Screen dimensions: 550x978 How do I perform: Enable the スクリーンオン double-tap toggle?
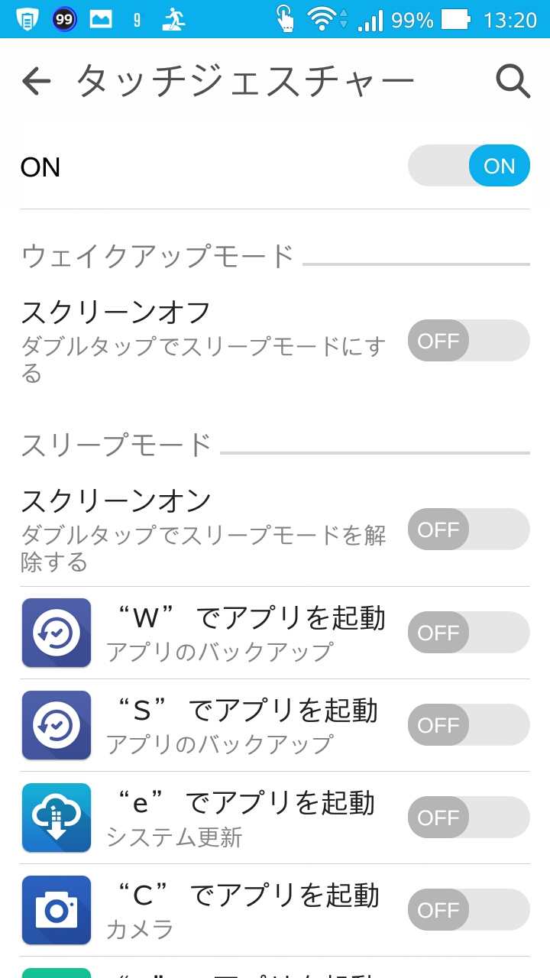pyautogui.click(x=468, y=529)
